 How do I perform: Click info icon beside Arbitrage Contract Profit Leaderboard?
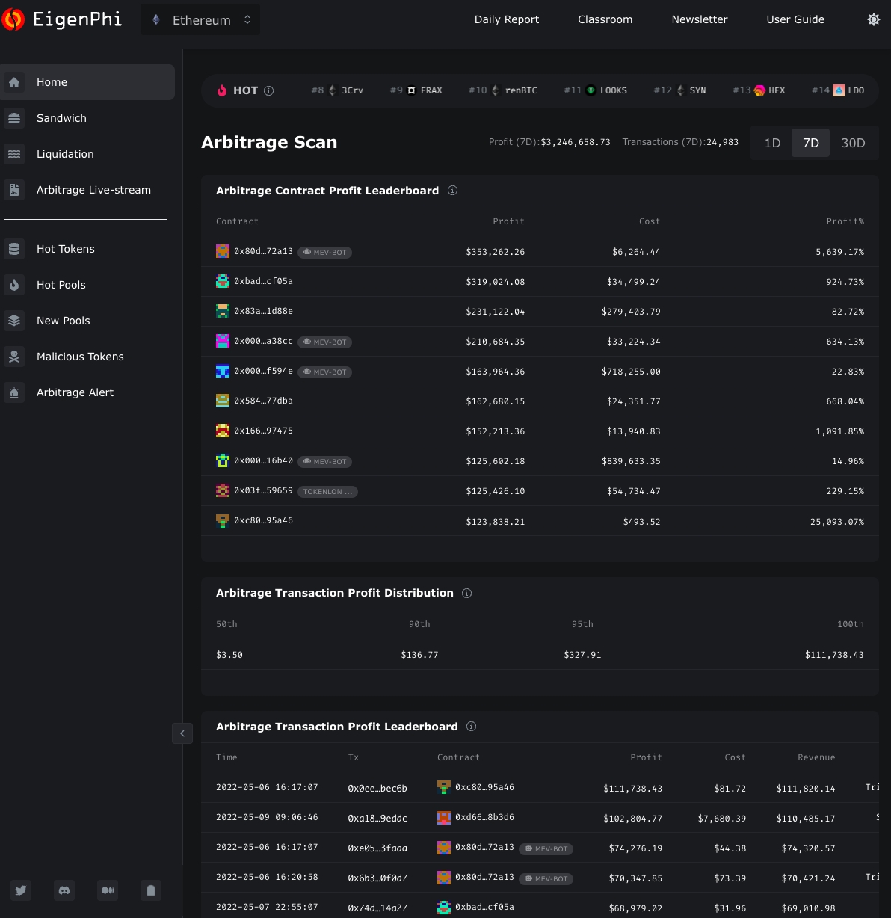point(452,191)
